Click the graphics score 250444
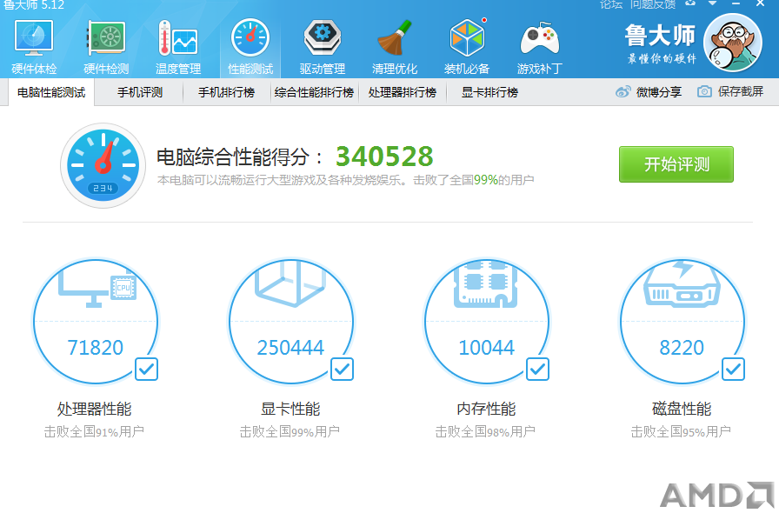This screenshot has height=513, width=779. click(x=290, y=348)
